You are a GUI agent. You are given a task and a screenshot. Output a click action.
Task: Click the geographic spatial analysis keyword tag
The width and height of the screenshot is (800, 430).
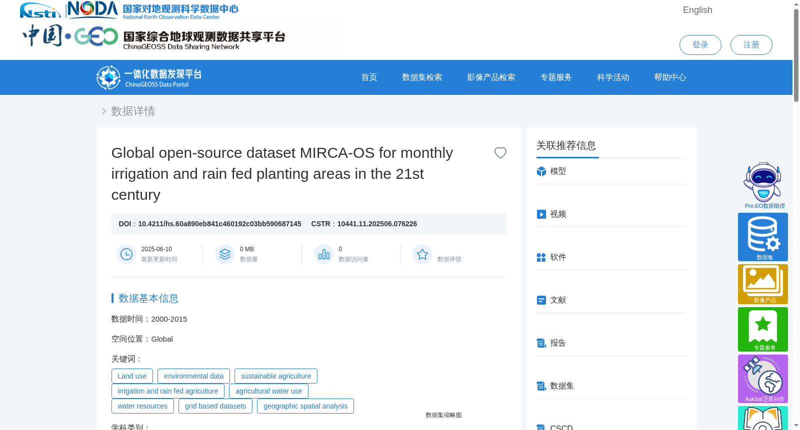point(305,406)
